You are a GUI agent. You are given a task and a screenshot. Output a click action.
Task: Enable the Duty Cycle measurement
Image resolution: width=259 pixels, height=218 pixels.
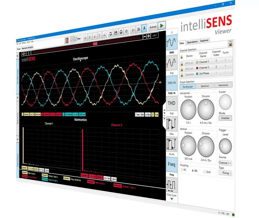(172, 186)
